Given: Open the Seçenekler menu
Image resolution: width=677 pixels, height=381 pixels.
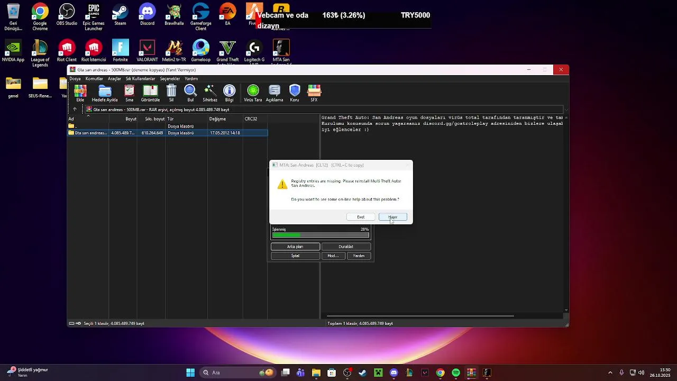Looking at the screenshot, I should [170, 79].
